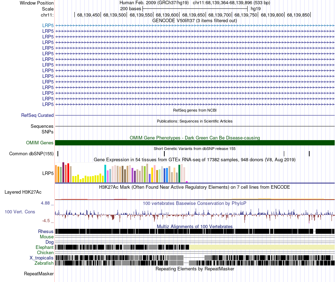Screen dimensions: 335x282
Task: Click the short magenta bar in GTEx chart
Action: click(x=187, y=182)
